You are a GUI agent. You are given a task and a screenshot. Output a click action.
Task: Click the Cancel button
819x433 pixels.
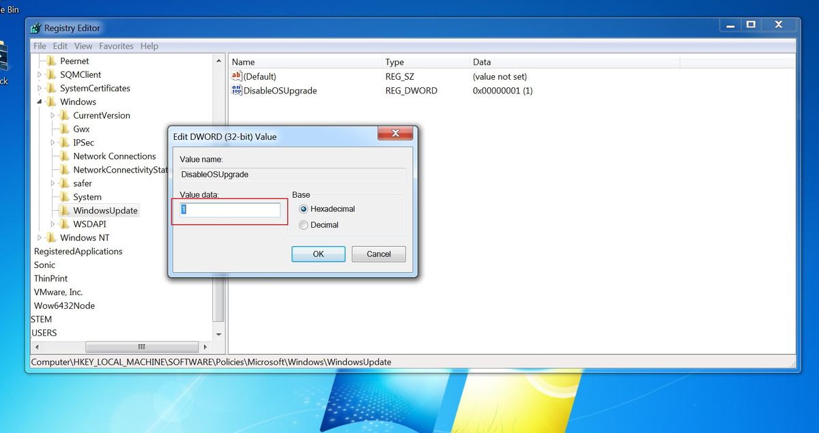378,254
